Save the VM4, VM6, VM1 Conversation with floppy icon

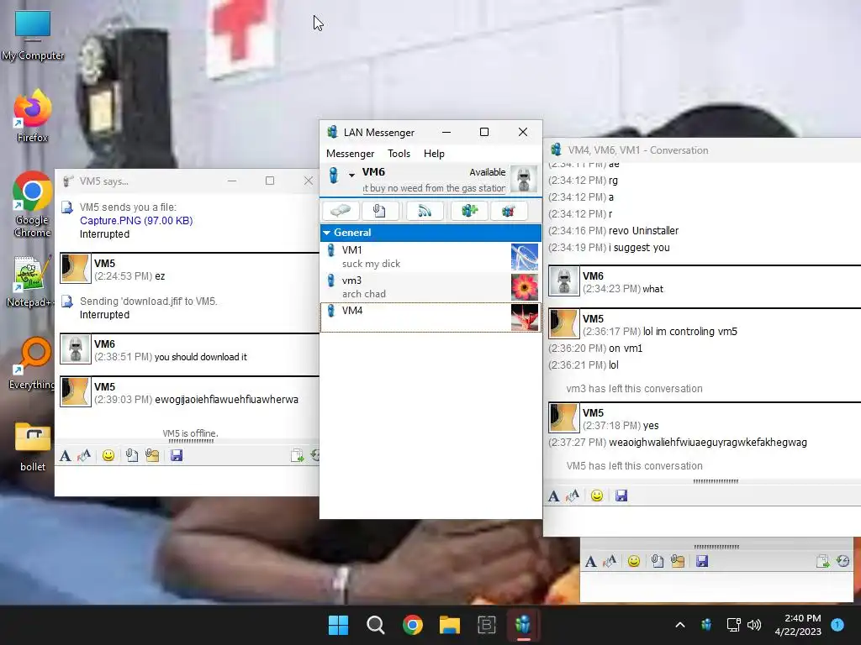(621, 496)
